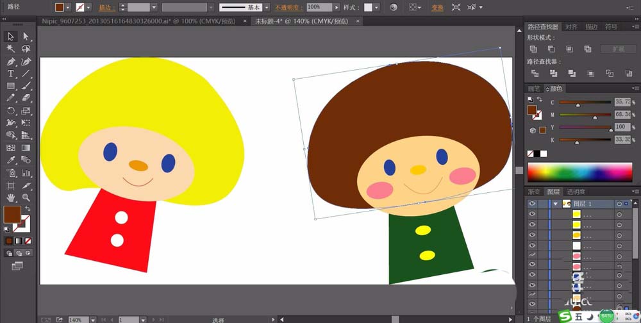Viewport: 641px width, 323px height.
Task: Toggle eye icon of the white sublayer
Action: click(532, 245)
